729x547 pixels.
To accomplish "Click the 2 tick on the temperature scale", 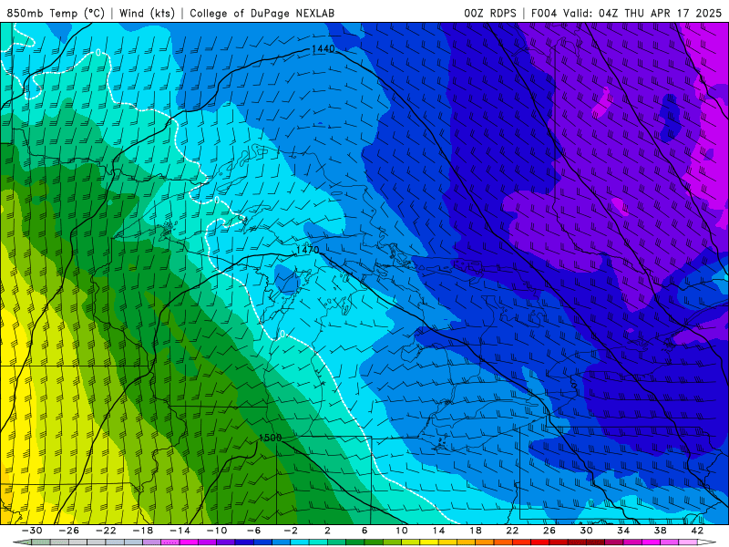I will point(327,531).
